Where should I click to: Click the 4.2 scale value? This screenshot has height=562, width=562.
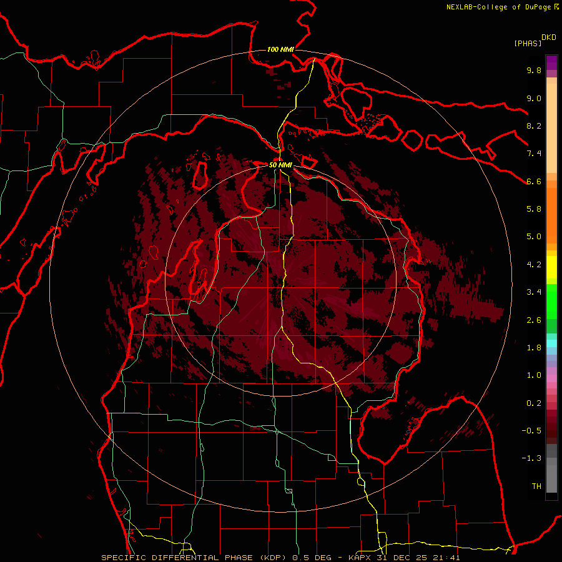pos(534,265)
